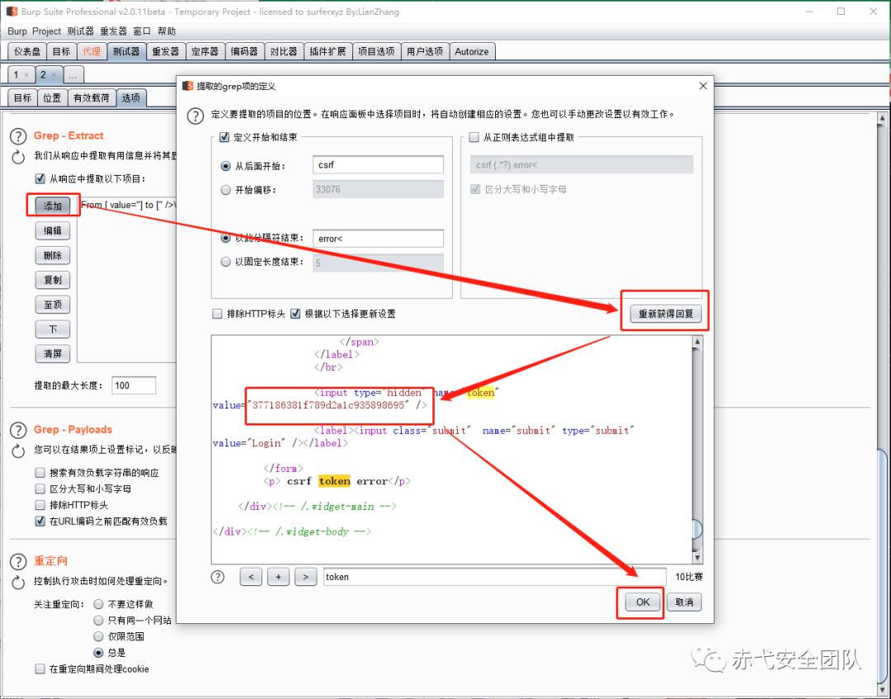Open the 有效载荷 sub-tab
Viewport: 891px width, 699px height.
coord(92,97)
